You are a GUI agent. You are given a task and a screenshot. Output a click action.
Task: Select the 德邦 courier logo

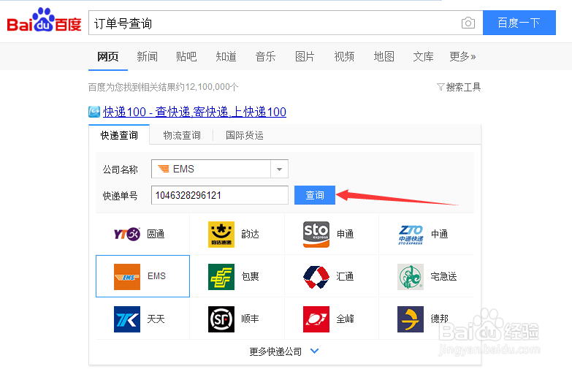tap(411, 319)
